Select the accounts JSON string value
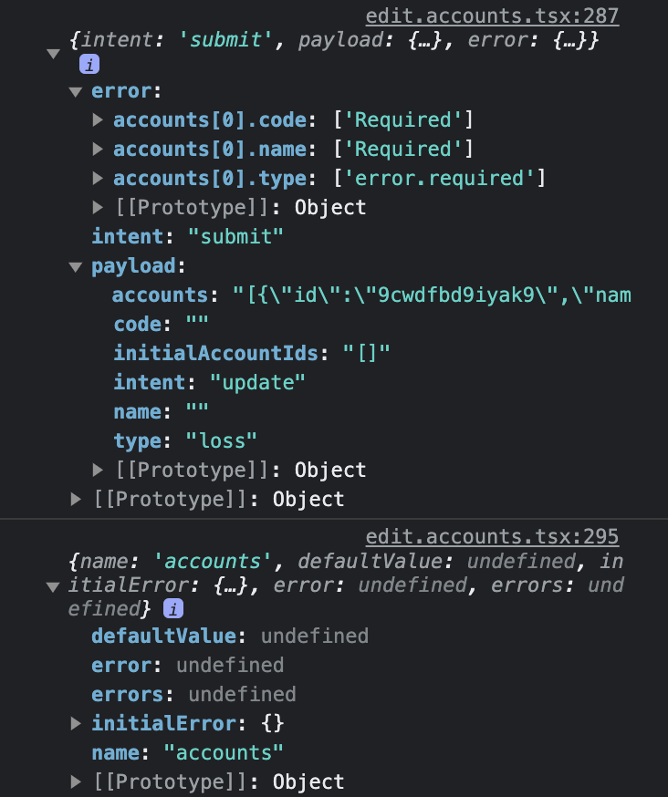The width and height of the screenshot is (668, 797). point(411,295)
